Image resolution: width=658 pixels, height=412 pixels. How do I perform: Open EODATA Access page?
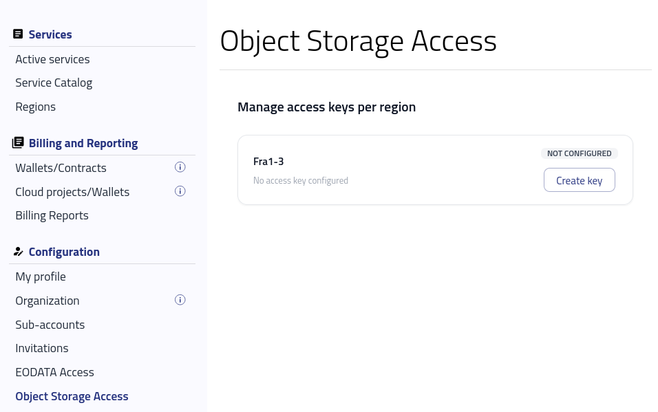coord(54,372)
